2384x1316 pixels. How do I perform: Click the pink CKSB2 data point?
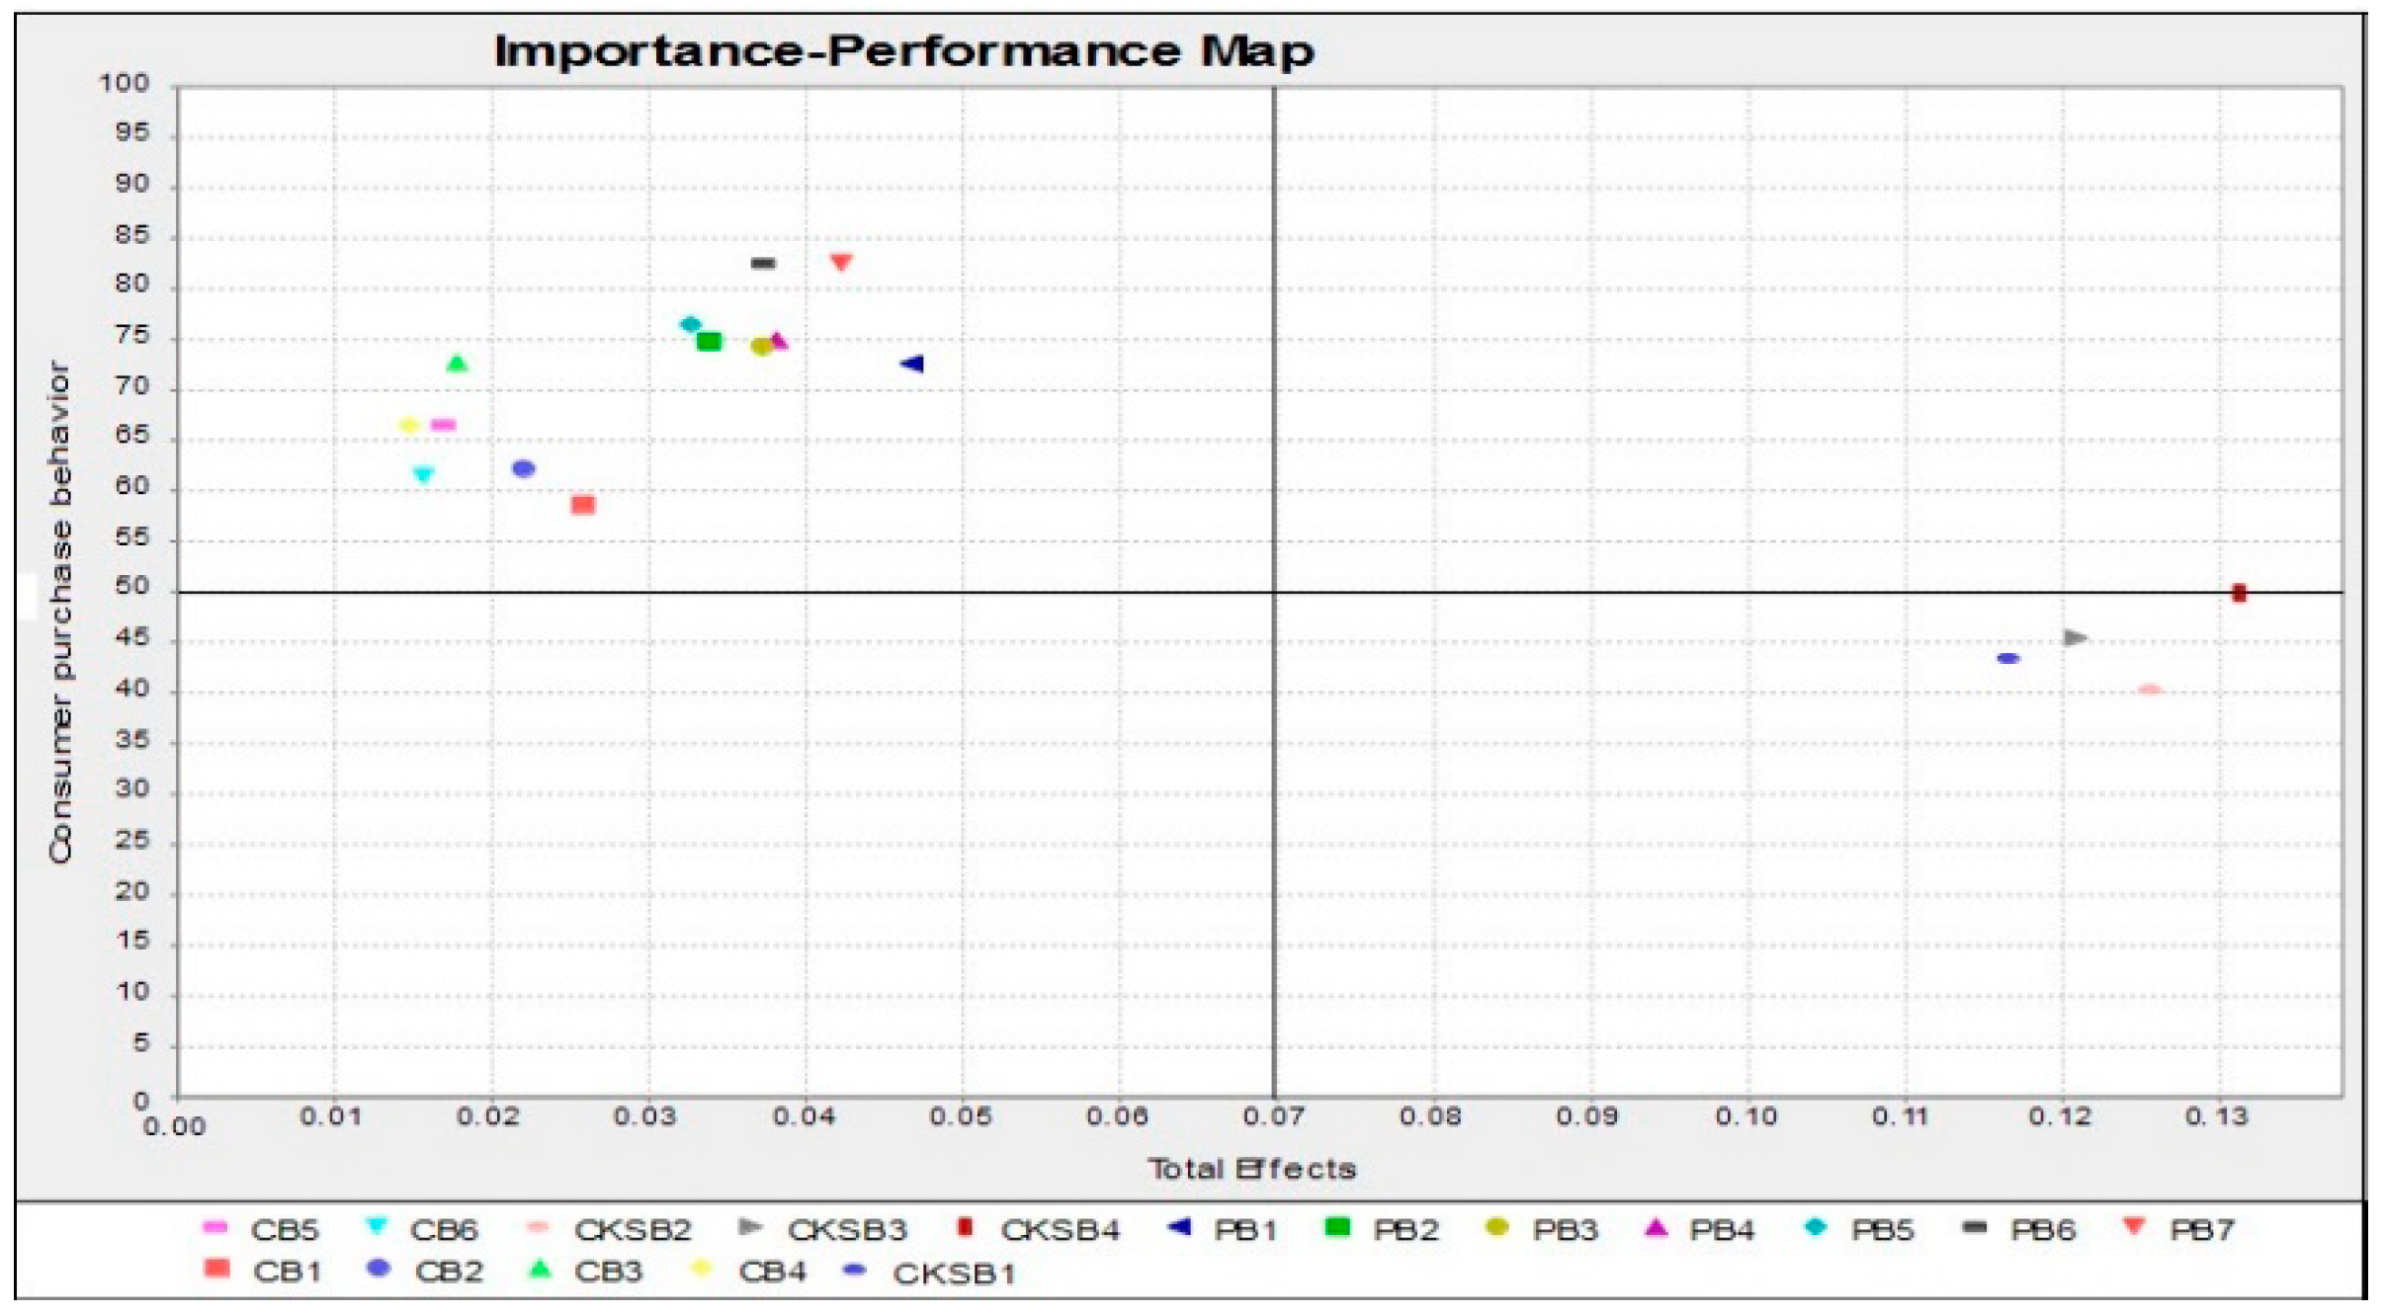click(x=2149, y=690)
